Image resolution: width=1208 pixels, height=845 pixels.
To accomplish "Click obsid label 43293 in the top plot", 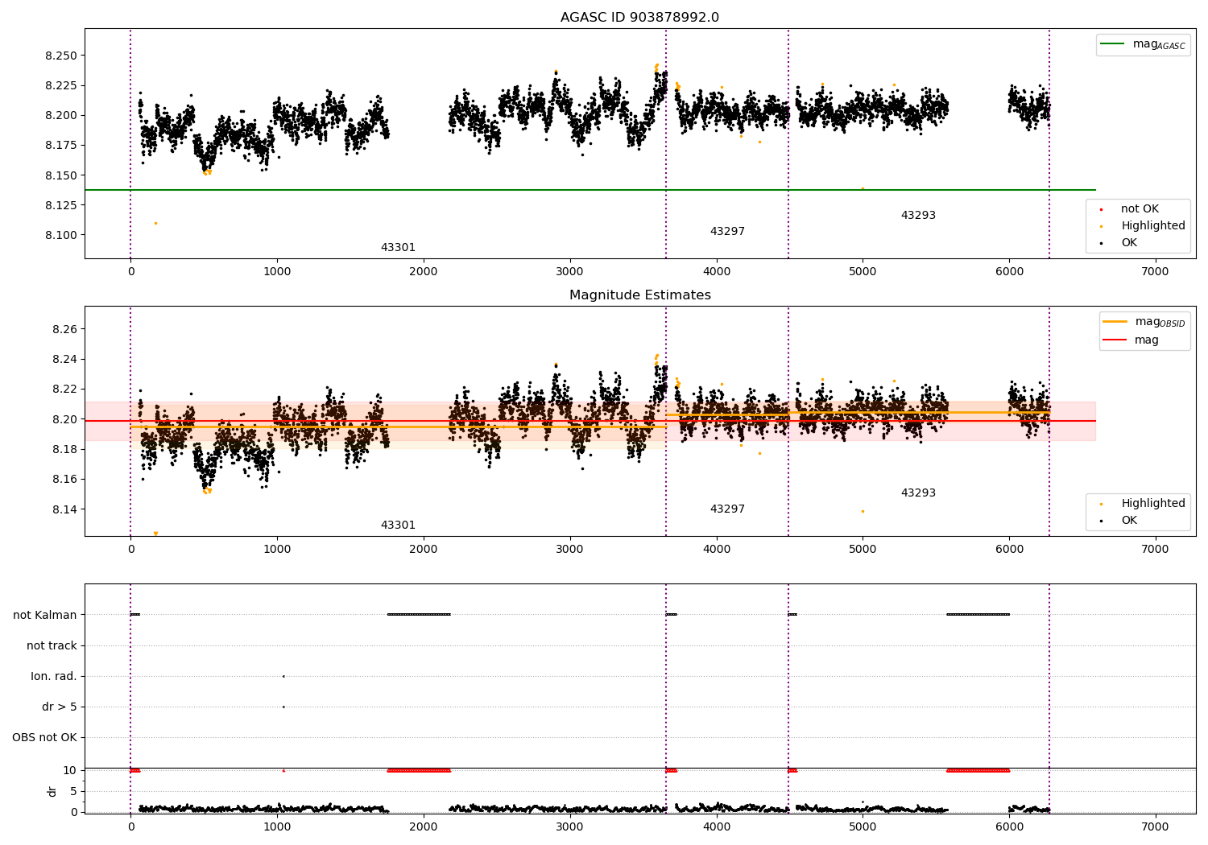I will point(918,216).
